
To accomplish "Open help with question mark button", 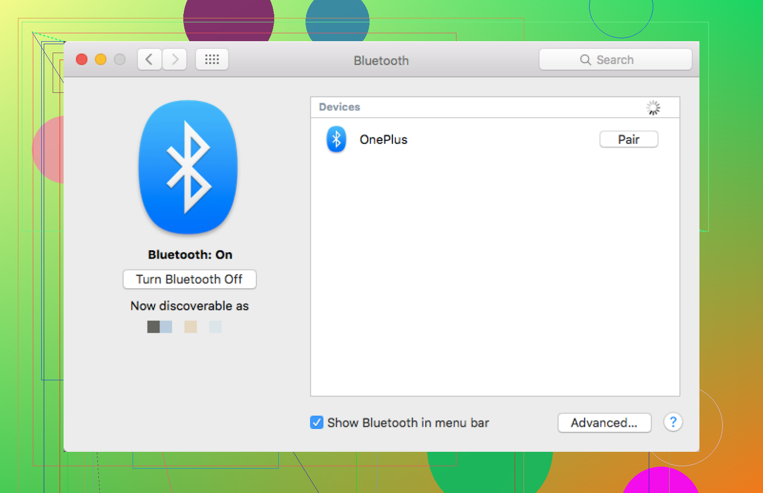I will pos(673,423).
